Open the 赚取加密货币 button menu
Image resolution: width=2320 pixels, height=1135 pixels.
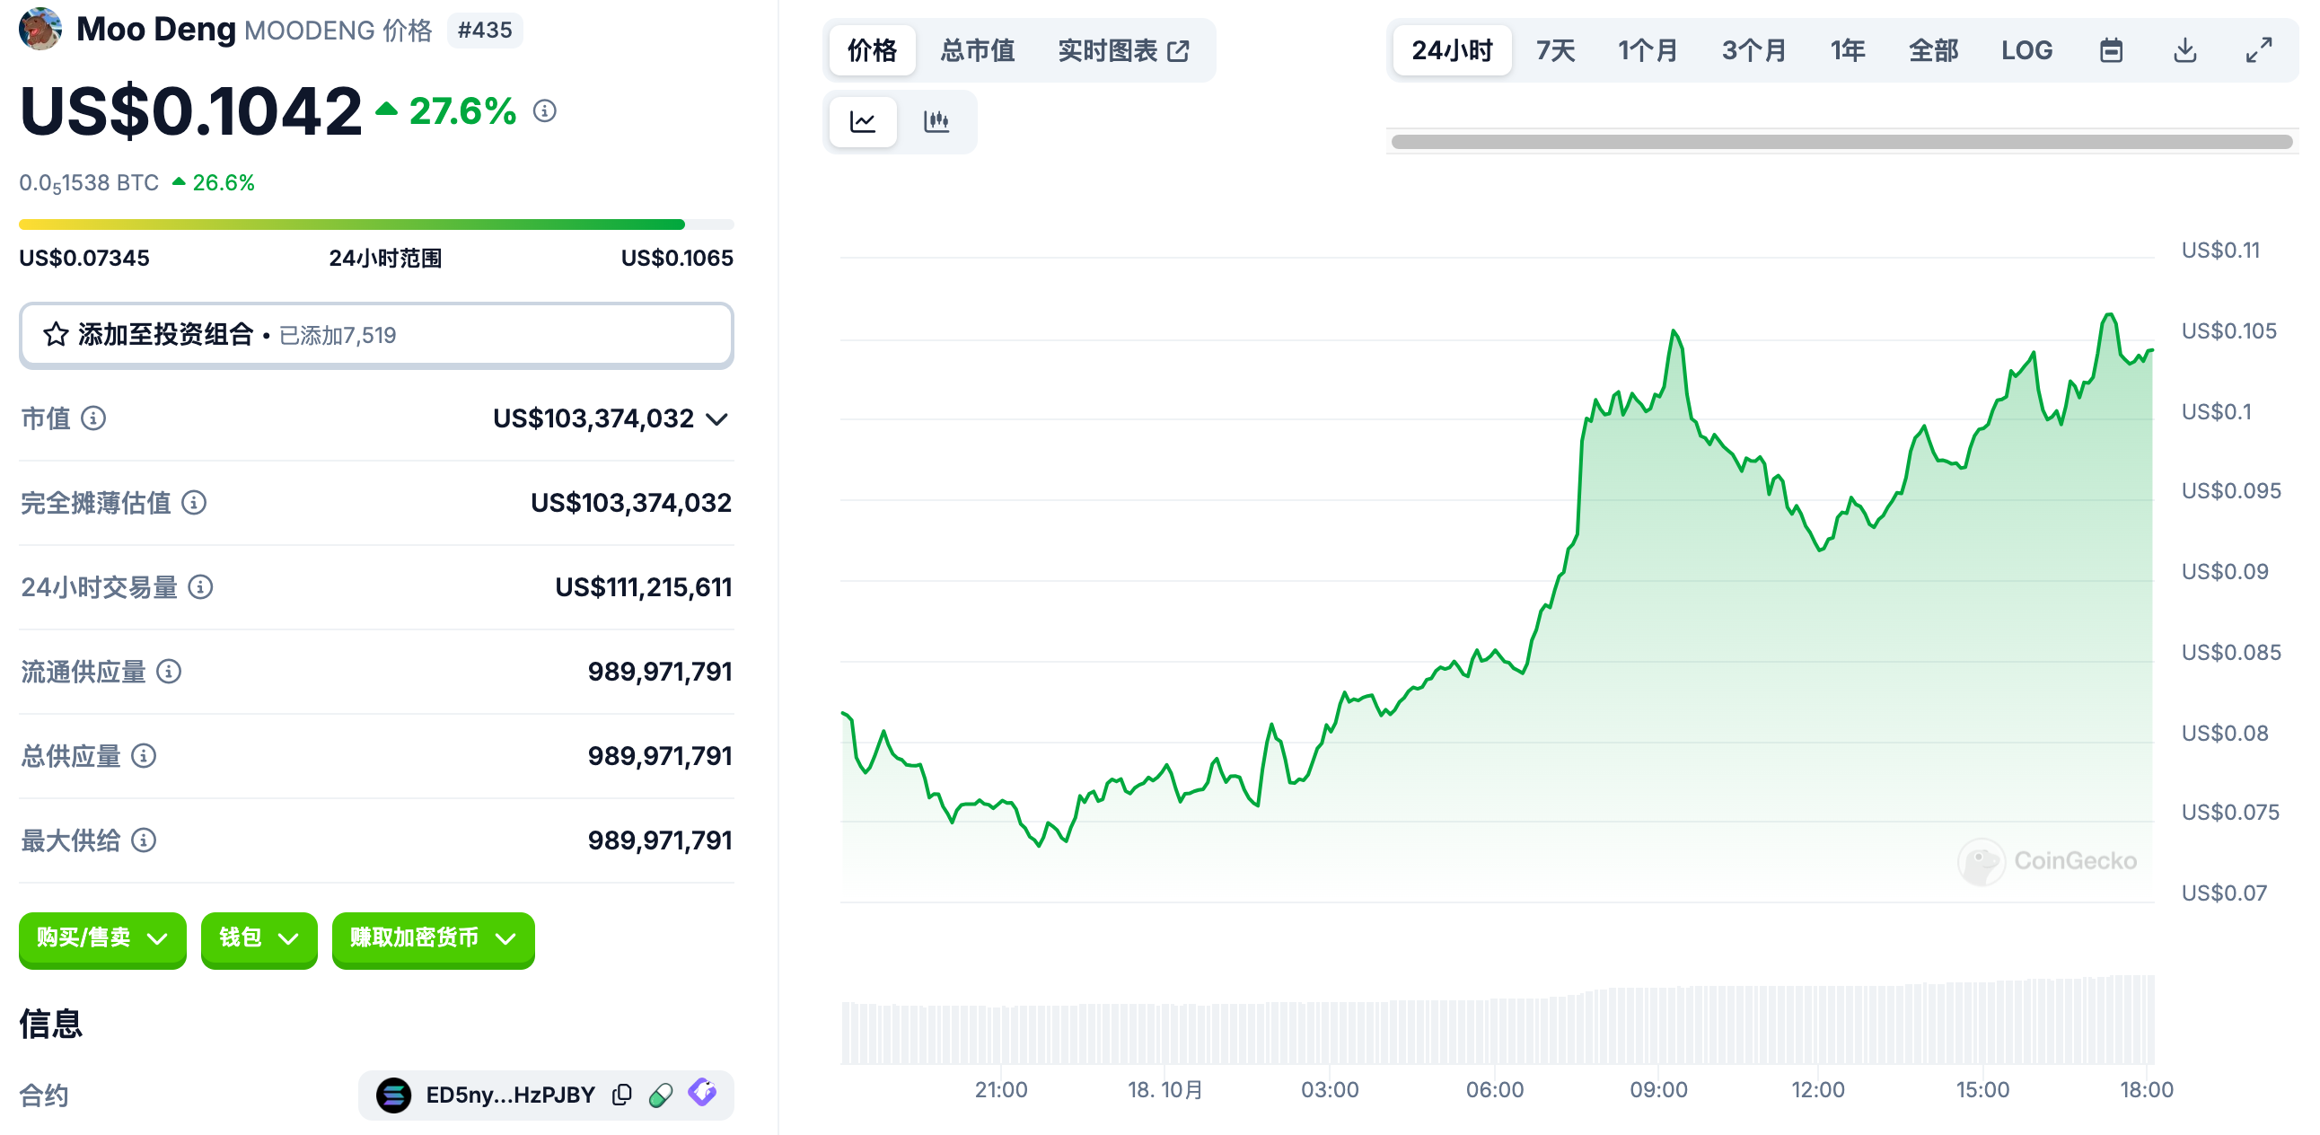pyautogui.click(x=432, y=937)
